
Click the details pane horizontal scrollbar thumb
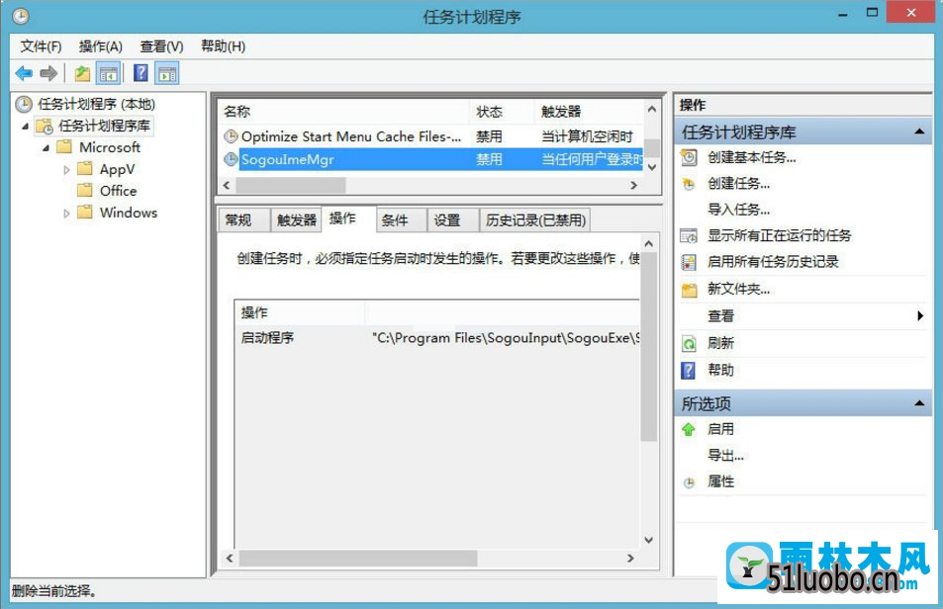[358, 558]
